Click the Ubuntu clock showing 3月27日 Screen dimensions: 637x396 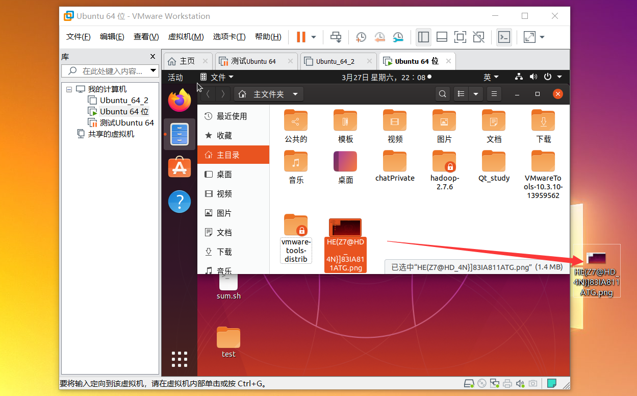pyautogui.click(x=386, y=77)
